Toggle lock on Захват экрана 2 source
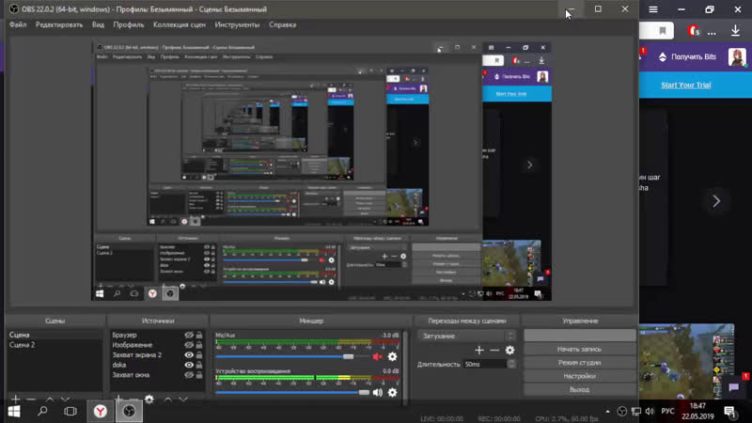 click(x=199, y=355)
